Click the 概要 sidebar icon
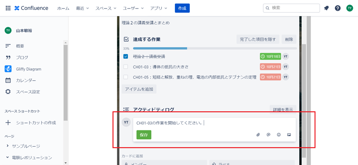The height and width of the screenshot is (165, 358). (8, 46)
